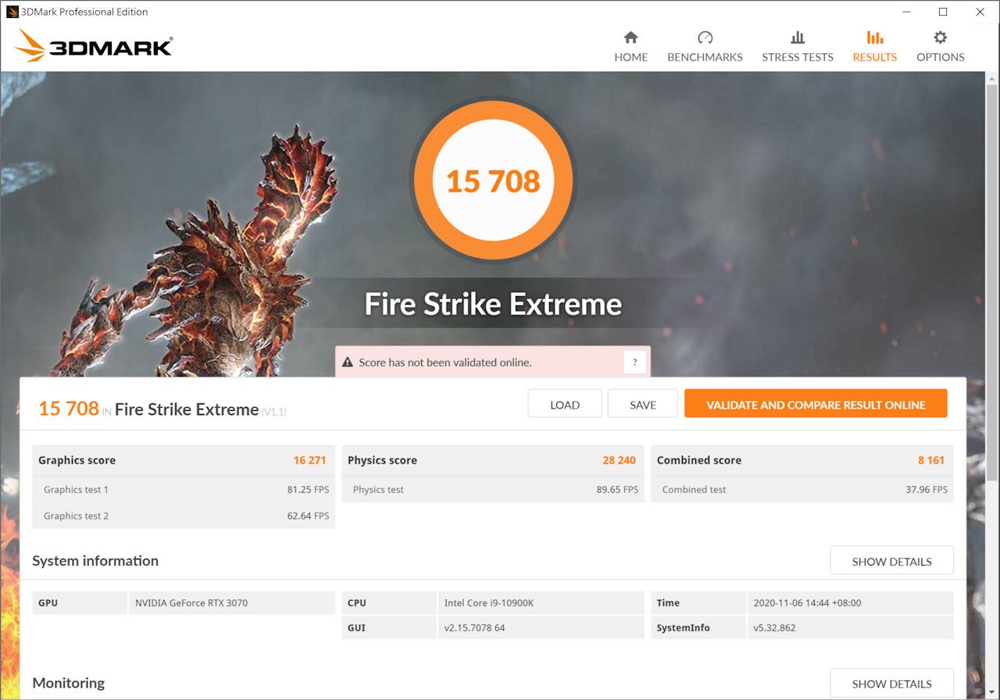Maximize the 3DMark window
Screen dimensions: 1000x700
pyautogui.click(x=943, y=12)
